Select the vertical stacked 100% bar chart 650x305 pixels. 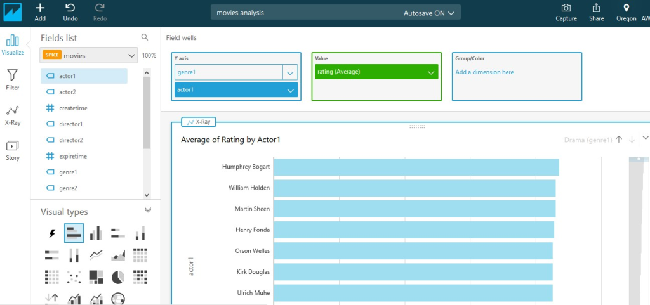coord(74,255)
